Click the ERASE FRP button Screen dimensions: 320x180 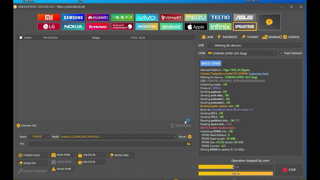coord(32,163)
